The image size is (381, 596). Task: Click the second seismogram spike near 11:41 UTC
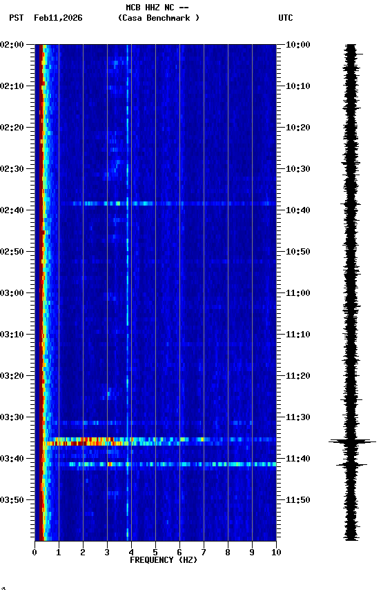coord(352,465)
